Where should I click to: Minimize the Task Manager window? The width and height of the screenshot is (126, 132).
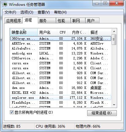point(97,3)
